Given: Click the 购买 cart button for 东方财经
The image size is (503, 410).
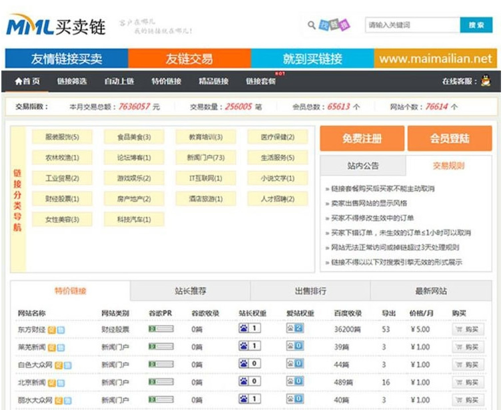Looking at the screenshot, I should pos(468,329).
